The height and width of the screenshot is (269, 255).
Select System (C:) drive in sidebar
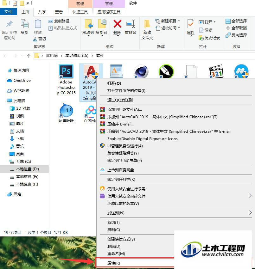[x=20, y=162]
